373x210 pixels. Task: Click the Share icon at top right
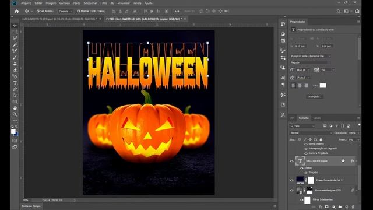point(357,11)
